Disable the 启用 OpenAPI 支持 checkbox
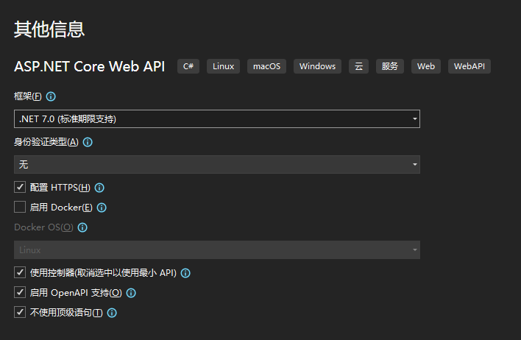The height and width of the screenshot is (340, 521). (20, 293)
